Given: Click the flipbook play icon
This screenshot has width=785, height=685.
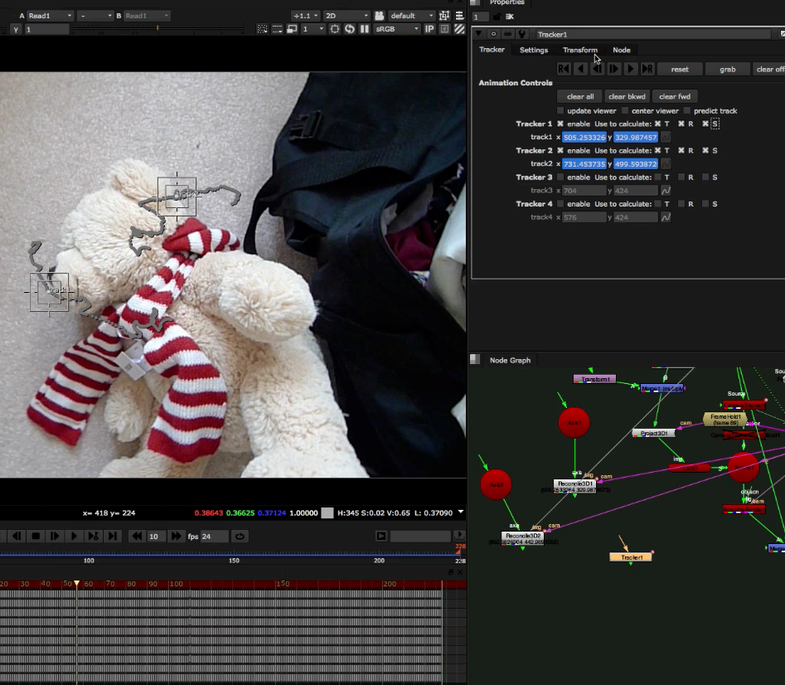Looking at the screenshot, I should (381, 537).
